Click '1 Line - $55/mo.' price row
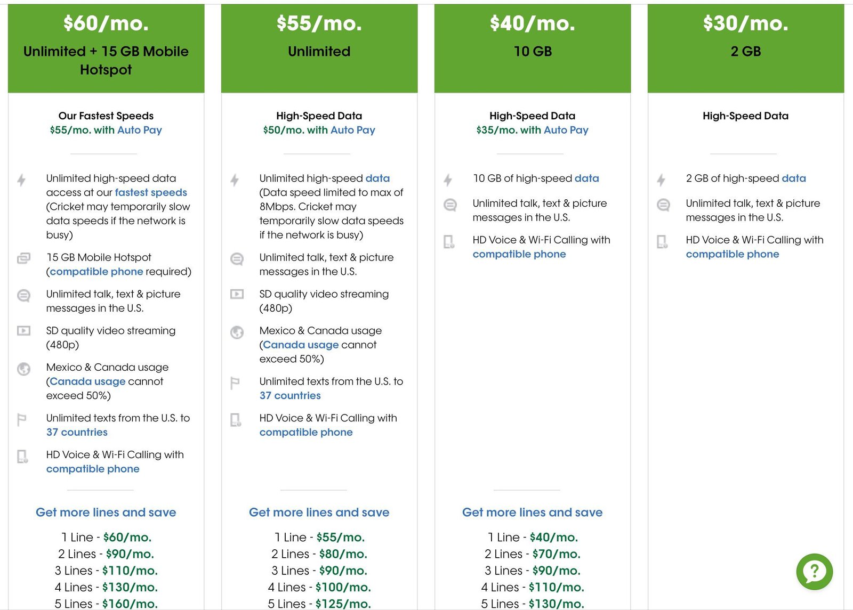853x610 pixels. click(319, 538)
